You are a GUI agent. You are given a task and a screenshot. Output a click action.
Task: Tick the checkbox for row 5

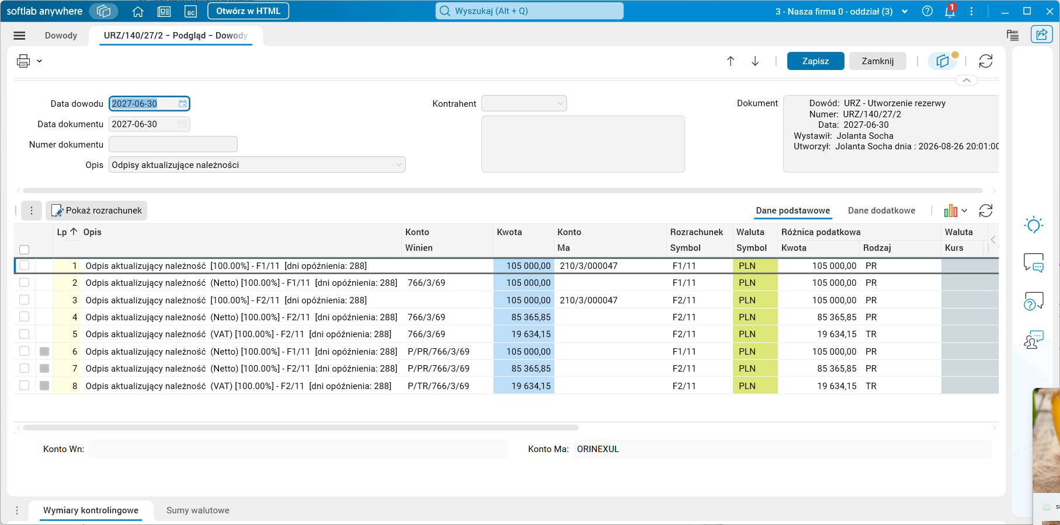(x=24, y=334)
